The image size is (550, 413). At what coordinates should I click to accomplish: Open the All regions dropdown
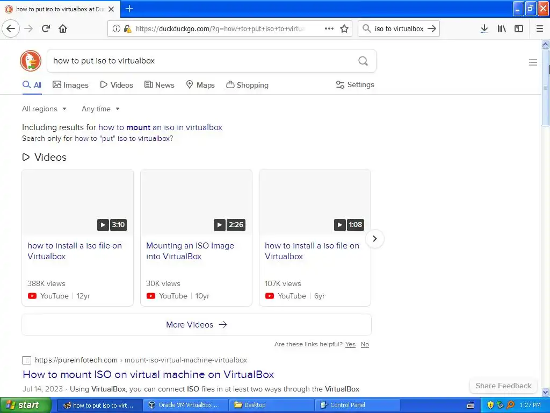pos(44,109)
